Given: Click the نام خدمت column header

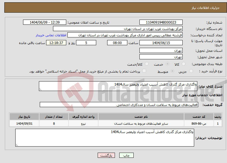Looking at the screenshot, I should [141, 117].
